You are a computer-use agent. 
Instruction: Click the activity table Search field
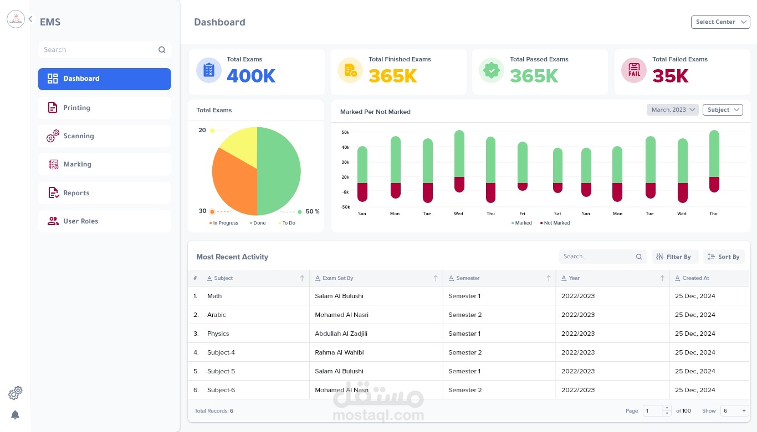point(602,257)
